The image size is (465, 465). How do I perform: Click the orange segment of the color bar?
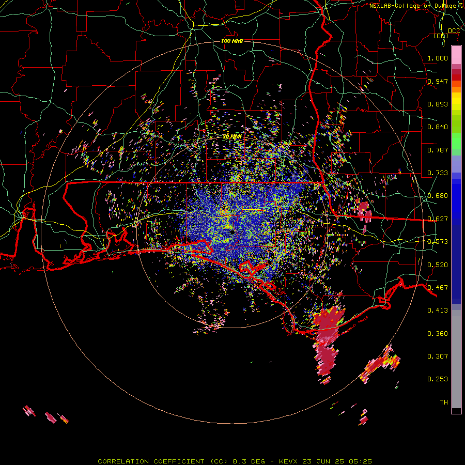tap(456, 88)
